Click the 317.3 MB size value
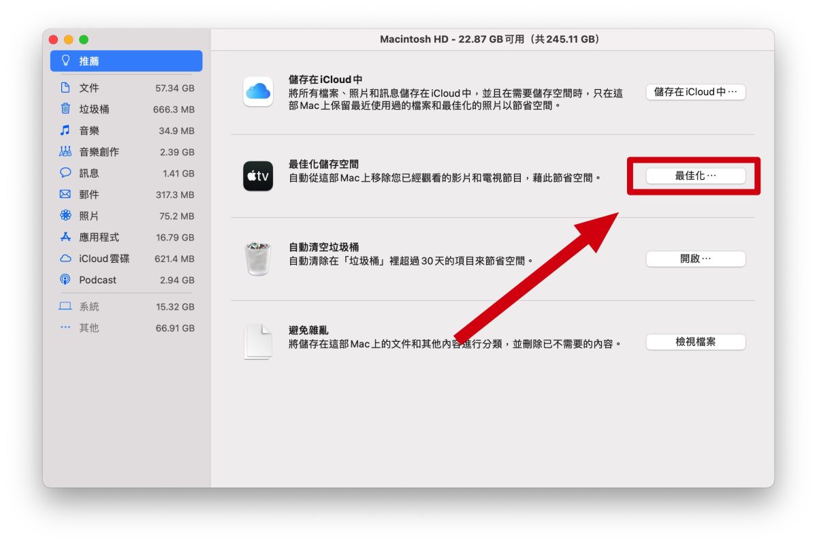The image size is (817, 544). 174,194
